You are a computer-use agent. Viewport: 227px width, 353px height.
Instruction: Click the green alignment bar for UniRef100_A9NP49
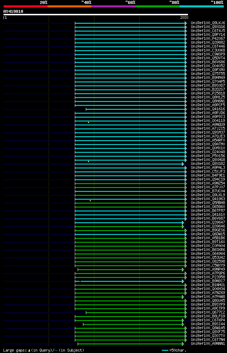[x=131, y=269]
